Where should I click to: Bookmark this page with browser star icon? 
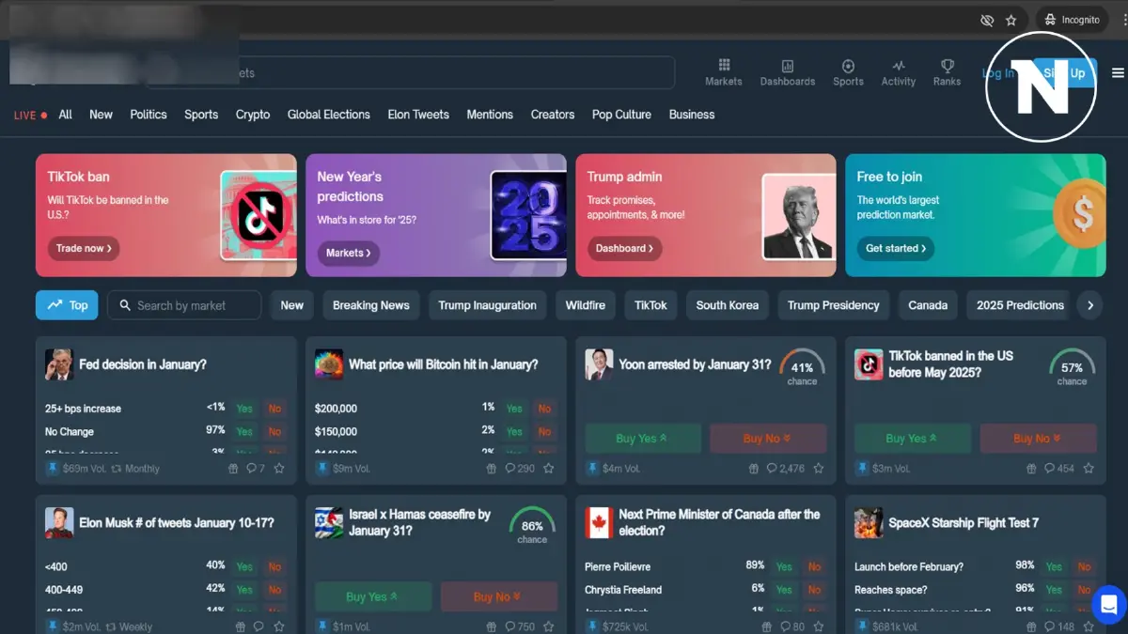pos(1011,20)
